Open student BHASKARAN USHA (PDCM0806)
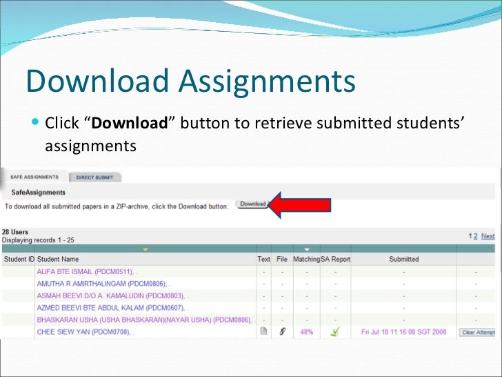Image resolution: width=502 pixels, height=377 pixels. pyautogui.click(x=145, y=320)
